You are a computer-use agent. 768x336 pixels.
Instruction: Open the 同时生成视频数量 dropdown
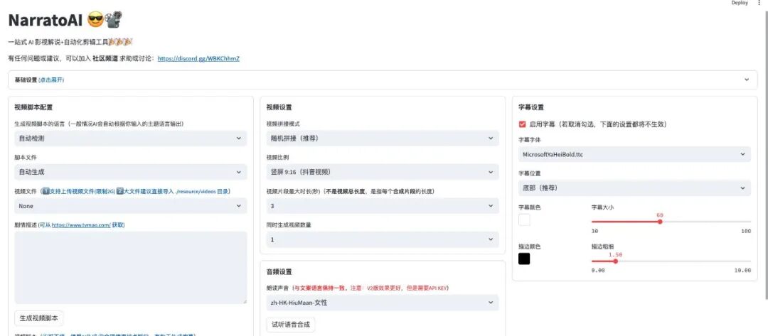[x=383, y=239]
